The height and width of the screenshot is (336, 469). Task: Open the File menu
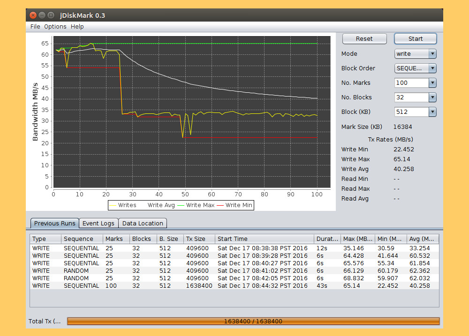(x=35, y=27)
